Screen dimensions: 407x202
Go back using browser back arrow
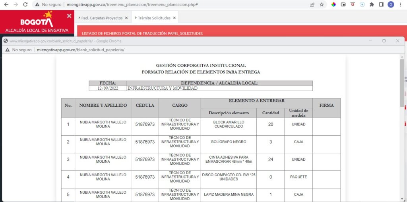6,4
